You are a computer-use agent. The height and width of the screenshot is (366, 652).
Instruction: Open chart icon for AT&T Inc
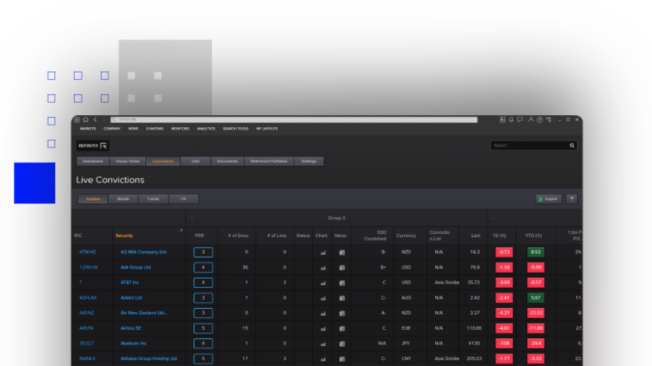pos(323,283)
